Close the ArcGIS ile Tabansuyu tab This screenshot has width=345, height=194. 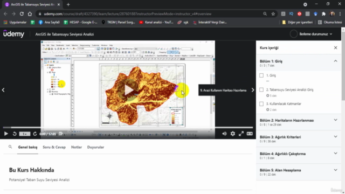(59, 4)
